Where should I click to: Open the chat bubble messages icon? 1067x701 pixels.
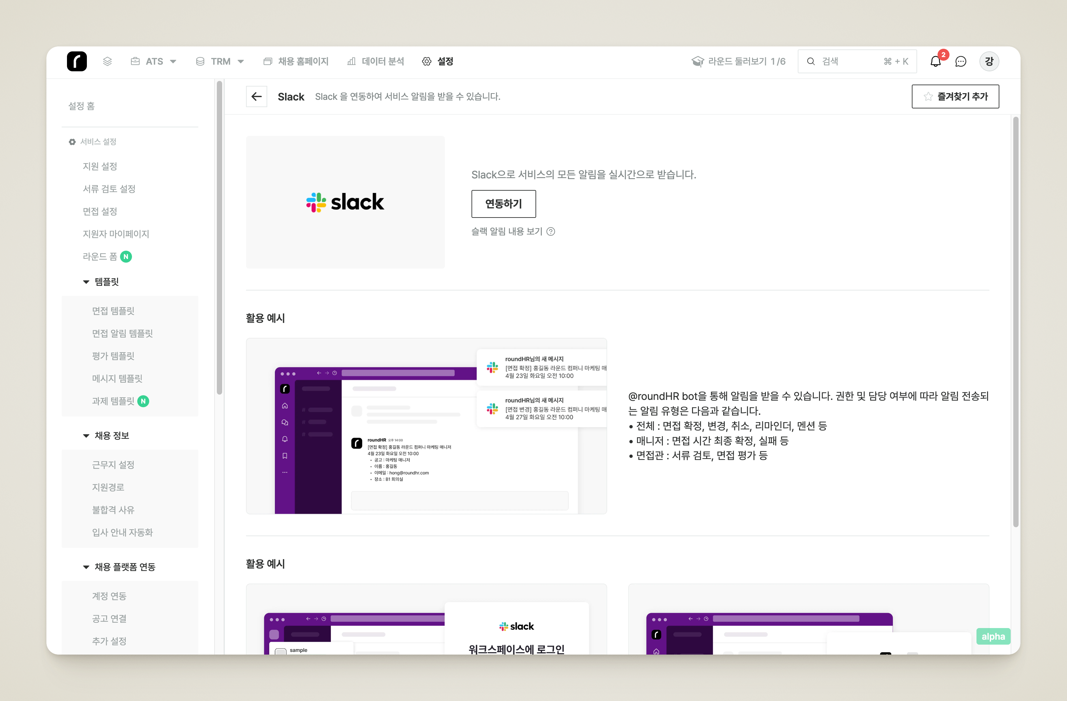[x=961, y=61]
